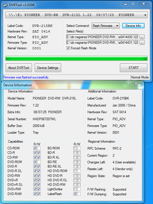Browse for second firmware file s0414431.122
Image resolution: width=153 pixels, height=204 pixels.
142,43
